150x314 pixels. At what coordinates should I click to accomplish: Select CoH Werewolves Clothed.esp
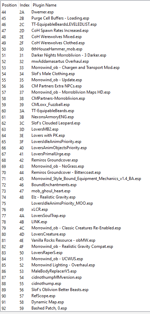58,43
